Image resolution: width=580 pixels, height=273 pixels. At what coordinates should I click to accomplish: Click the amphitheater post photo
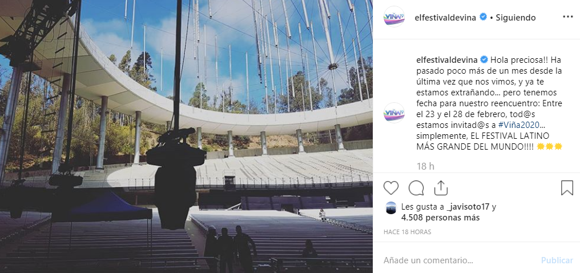(187, 136)
